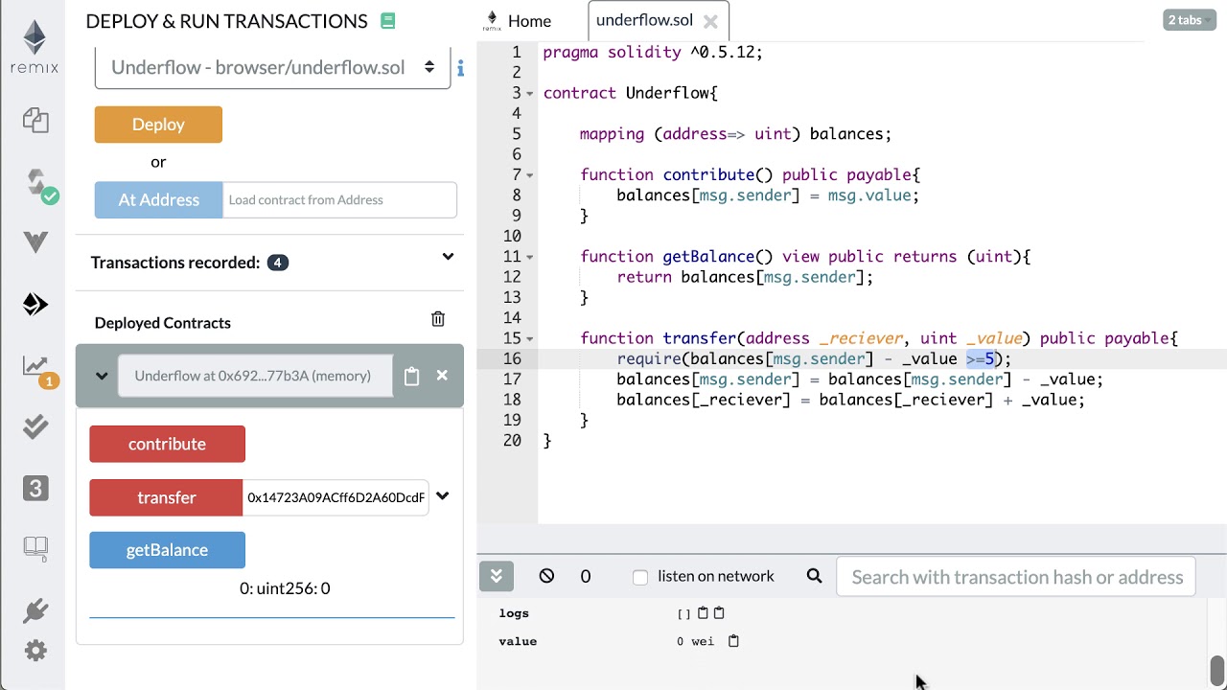The width and height of the screenshot is (1227, 690).
Task: Fold the contribute function at line 7
Action: coord(530,175)
